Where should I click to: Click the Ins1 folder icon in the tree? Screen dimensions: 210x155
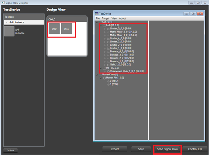point(104,68)
